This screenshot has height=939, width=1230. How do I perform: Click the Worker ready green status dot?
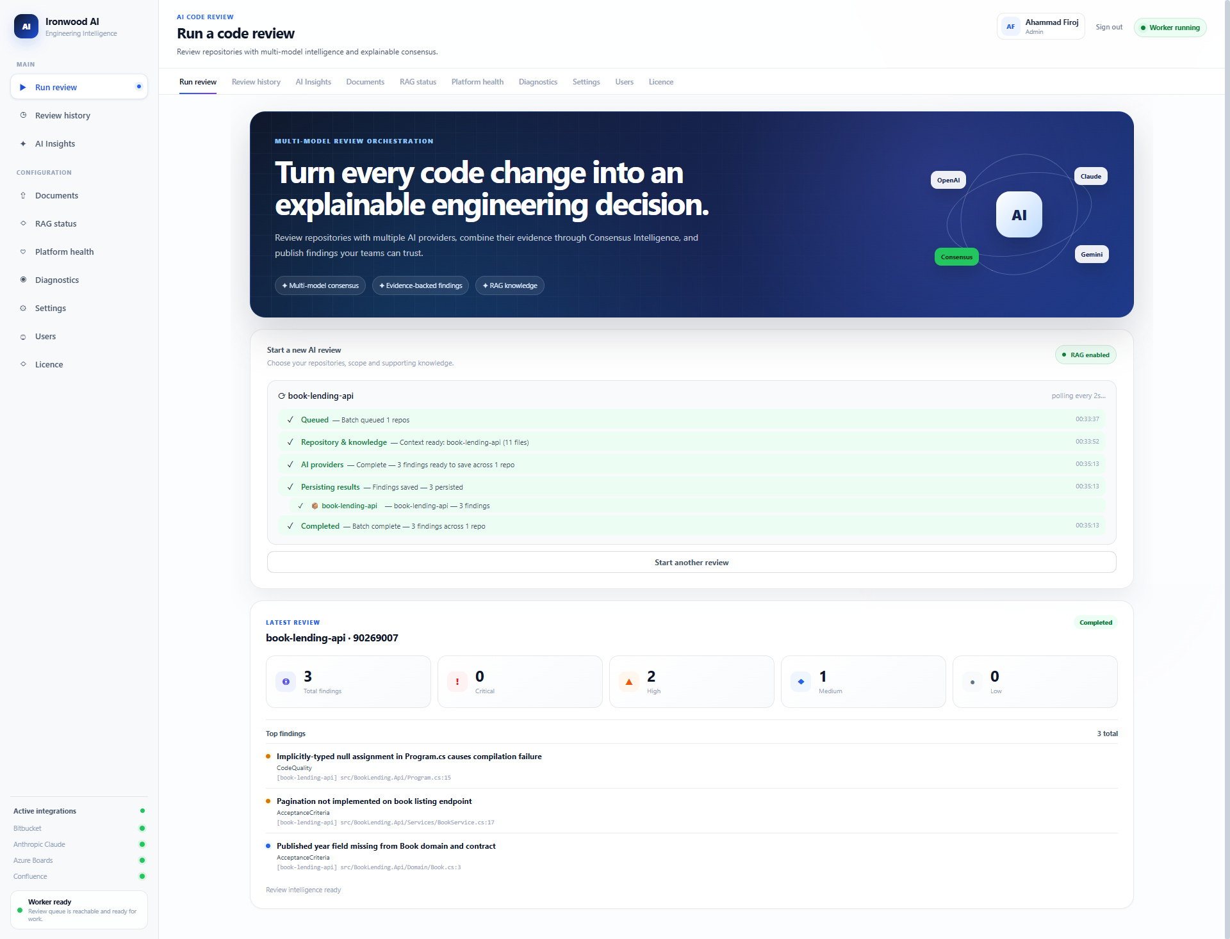click(x=20, y=910)
